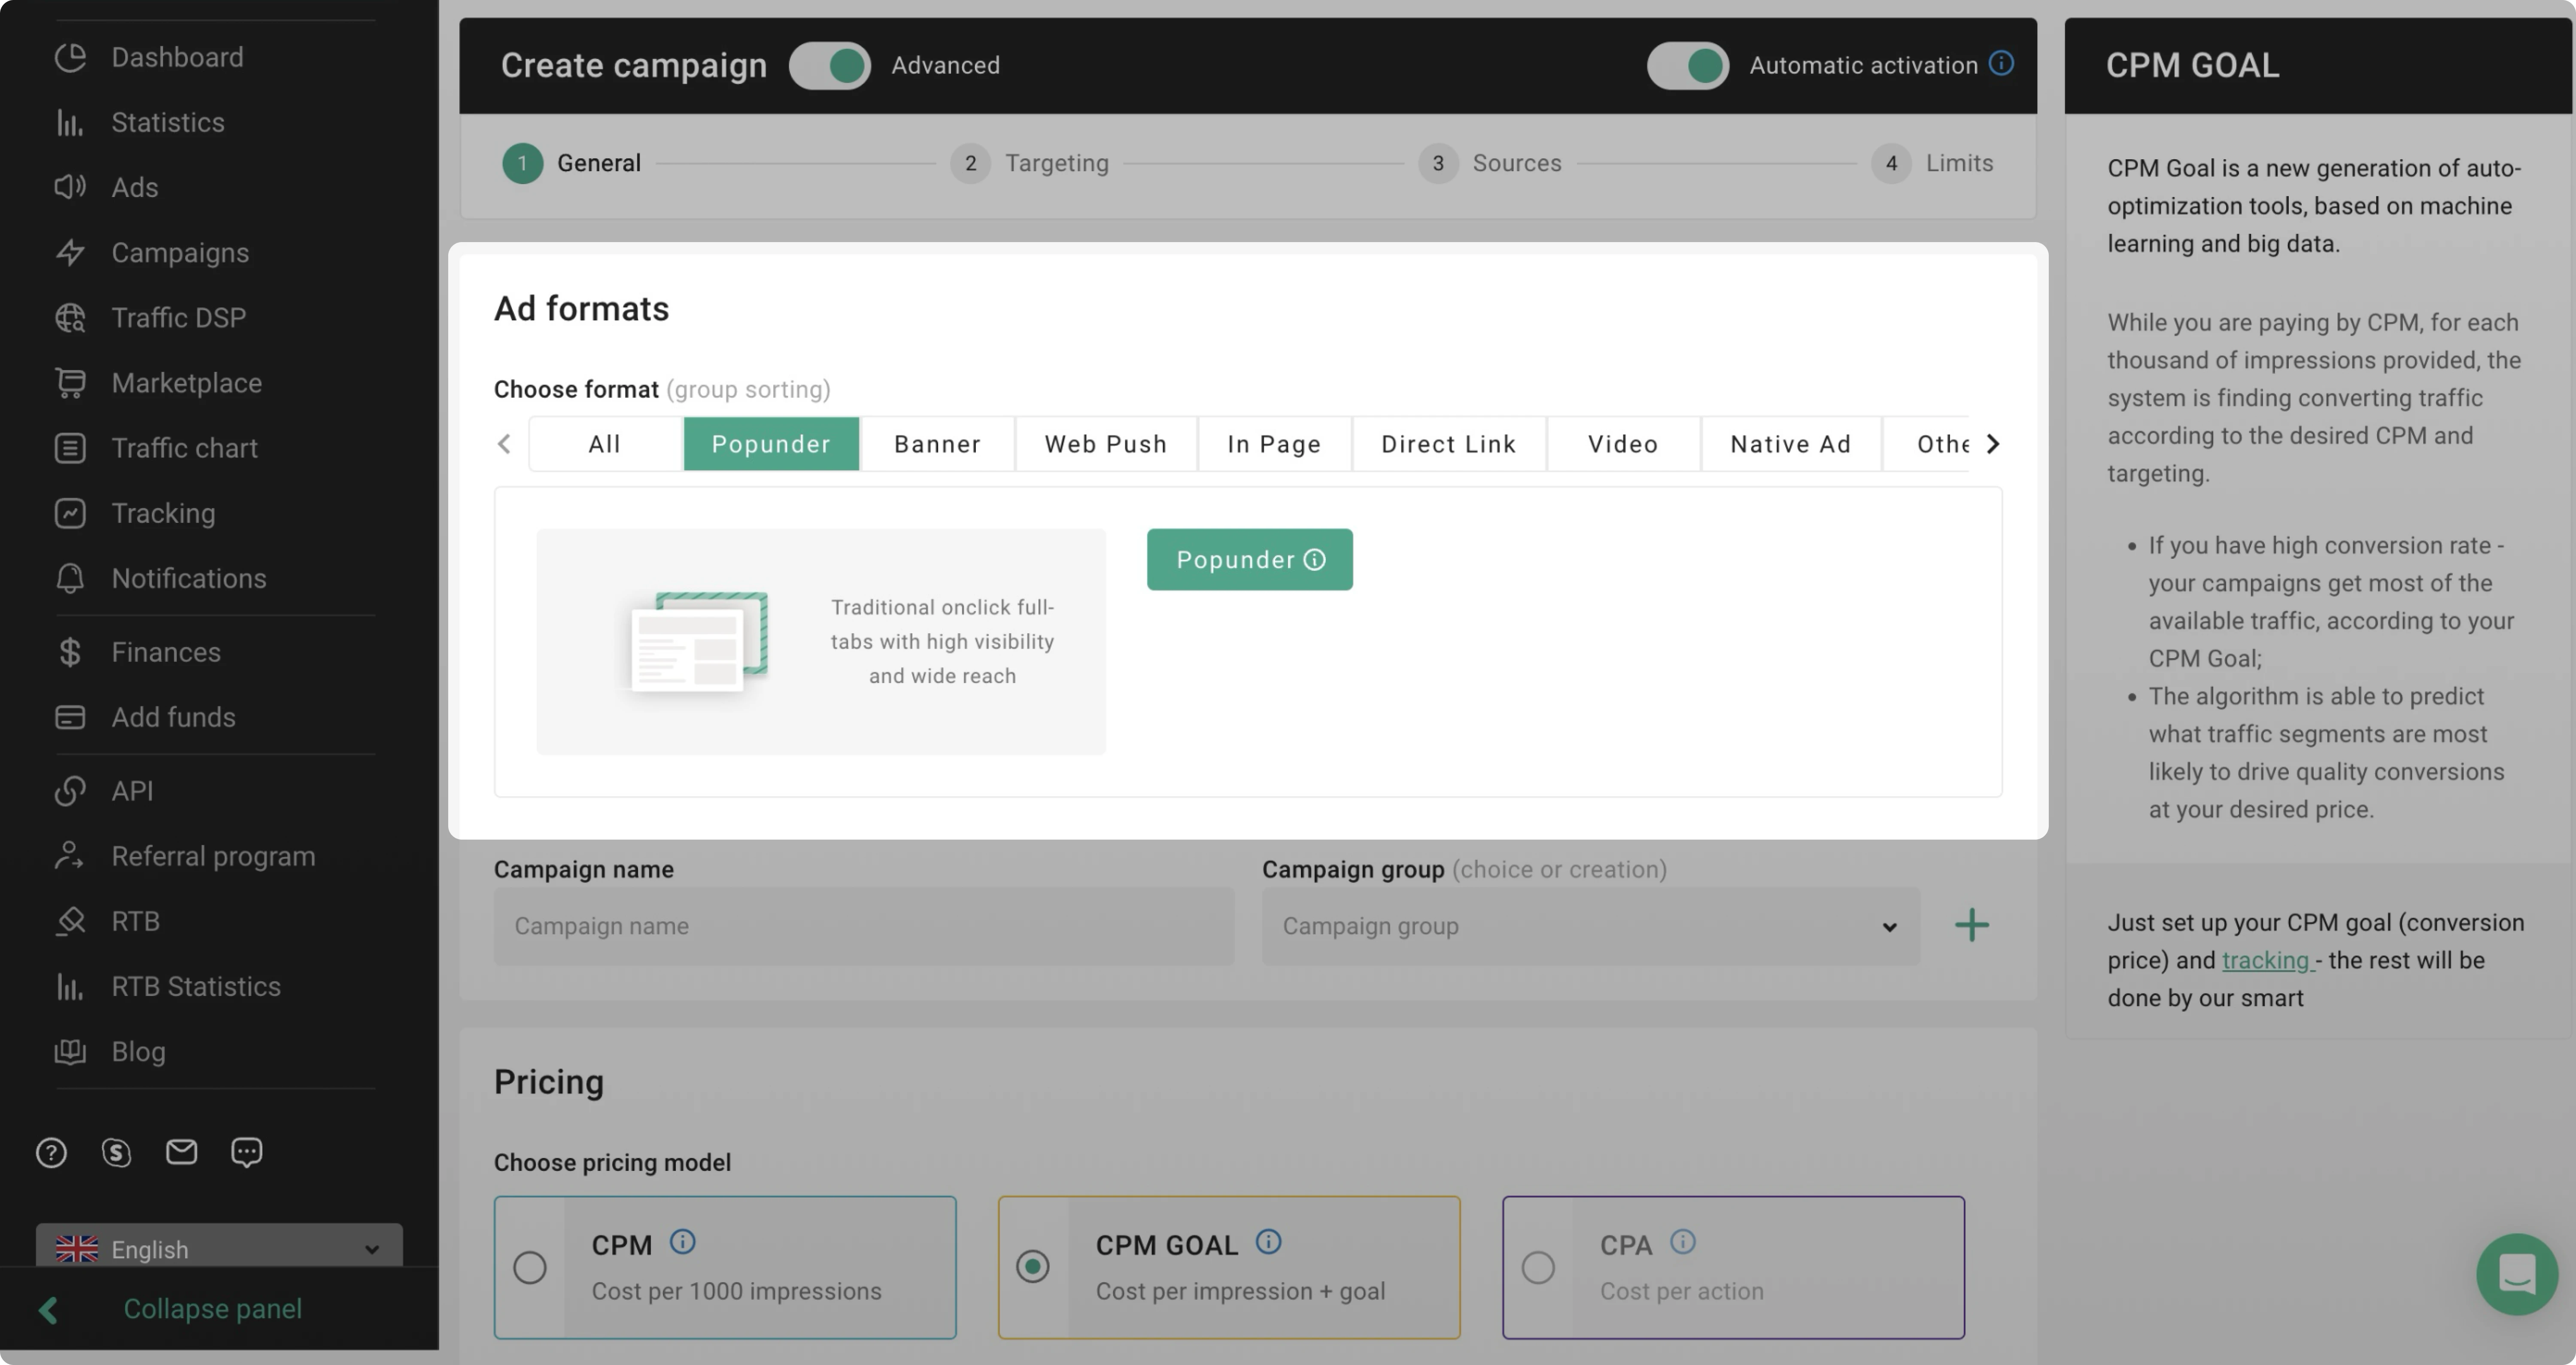
Task: Select the Popunder format button
Action: 1249,559
